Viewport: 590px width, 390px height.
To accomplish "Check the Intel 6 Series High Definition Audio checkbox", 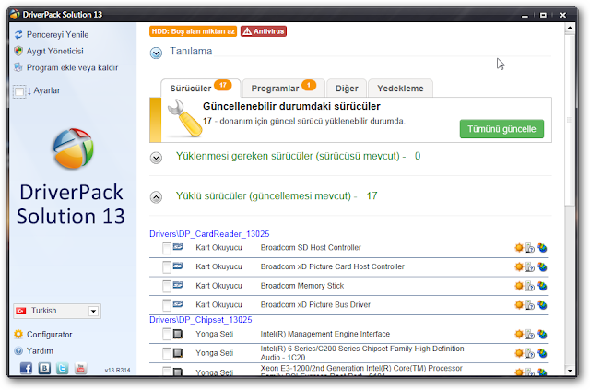I will (167, 353).
